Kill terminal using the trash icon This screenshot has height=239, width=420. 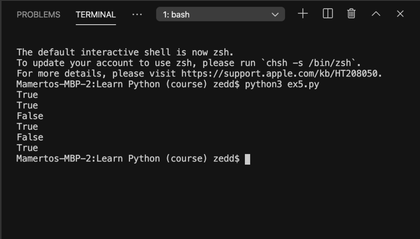click(351, 14)
